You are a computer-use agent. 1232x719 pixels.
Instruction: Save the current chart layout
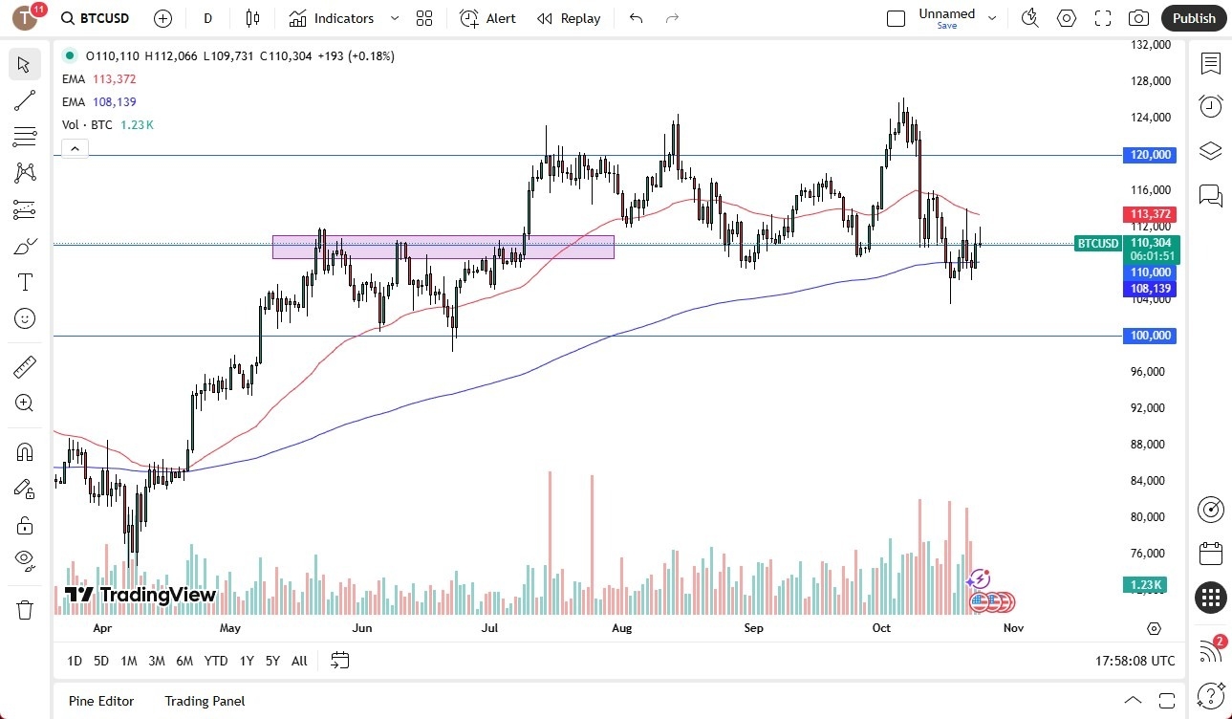946,26
